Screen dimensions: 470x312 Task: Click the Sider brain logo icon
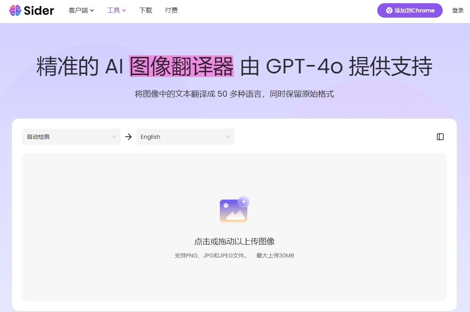[15, 10]
